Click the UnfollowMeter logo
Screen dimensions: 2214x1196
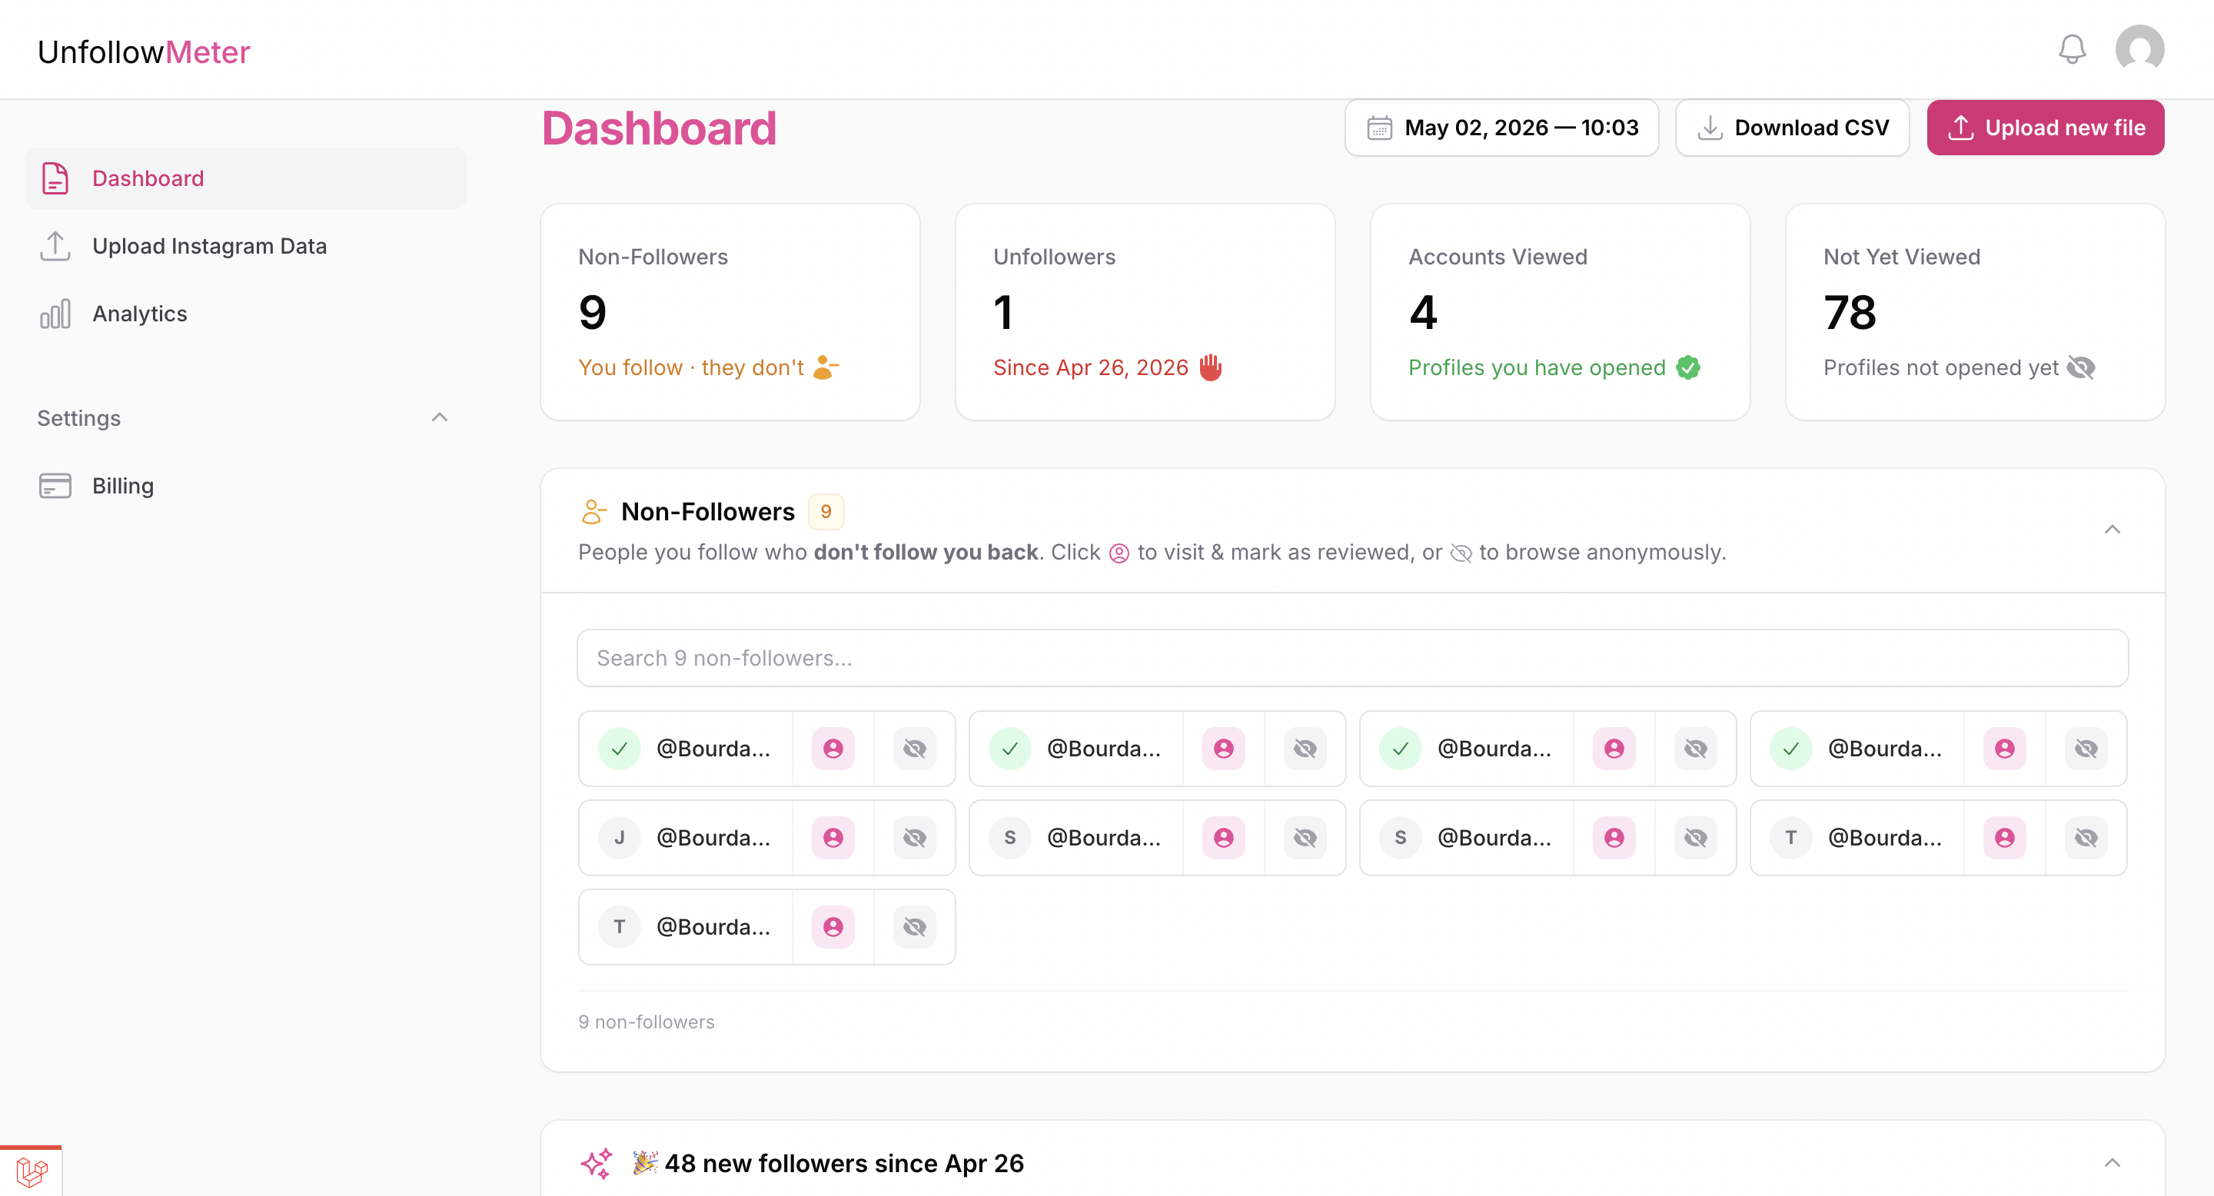click(144, 51)
